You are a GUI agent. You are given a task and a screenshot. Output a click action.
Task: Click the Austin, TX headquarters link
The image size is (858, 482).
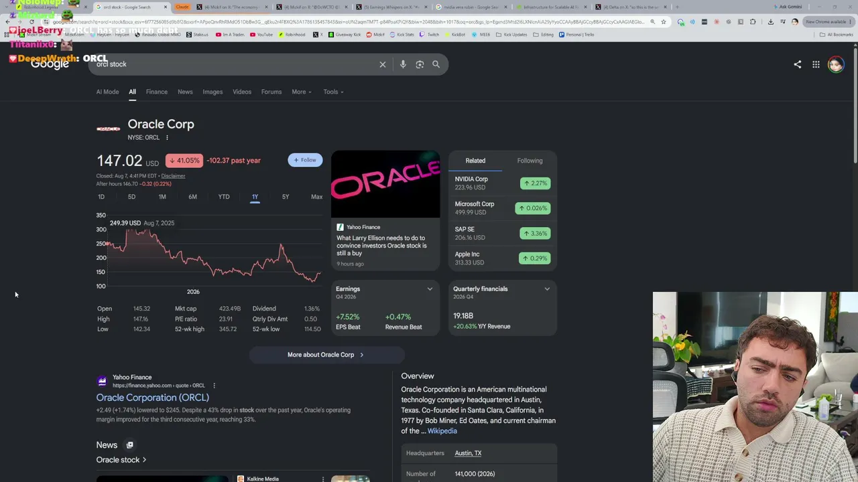click(x=468, y=453)
